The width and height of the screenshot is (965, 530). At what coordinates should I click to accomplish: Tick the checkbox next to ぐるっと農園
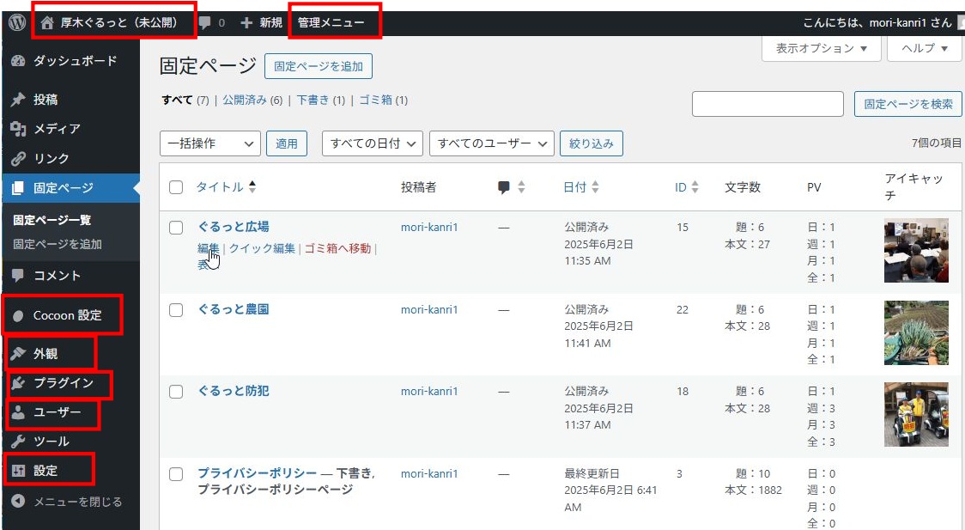point(176,310)
